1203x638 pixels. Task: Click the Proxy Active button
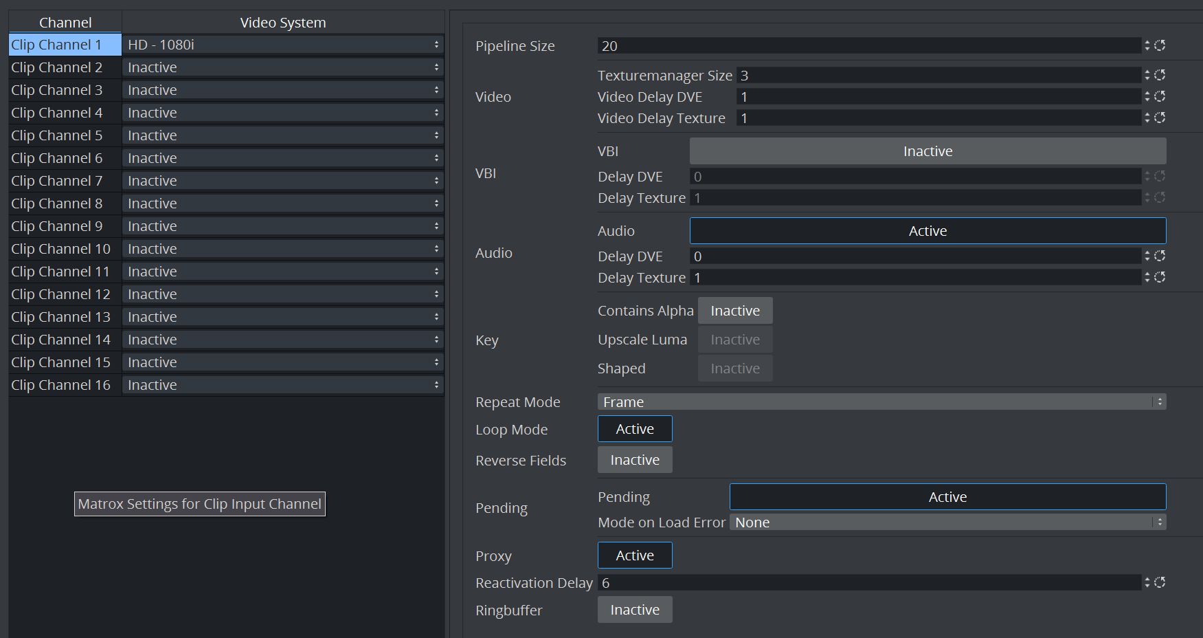(x=635, y=555)
